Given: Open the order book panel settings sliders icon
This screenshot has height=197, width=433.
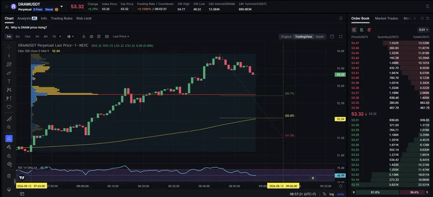Looking at the screenshot, I should coord(428,18).
